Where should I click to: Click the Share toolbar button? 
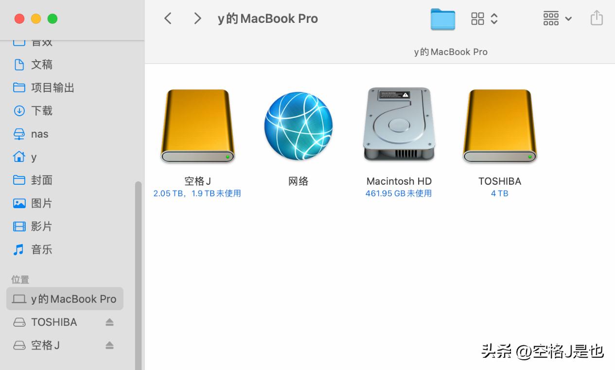(x=597, y=18)
